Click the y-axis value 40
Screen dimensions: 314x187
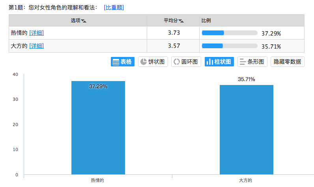(15, 74)
